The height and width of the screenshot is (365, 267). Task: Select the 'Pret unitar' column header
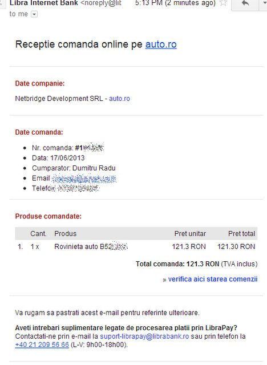(x=190, y=233)
